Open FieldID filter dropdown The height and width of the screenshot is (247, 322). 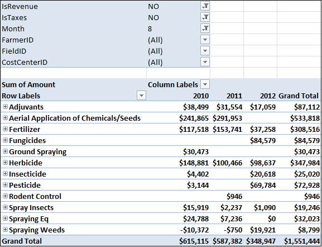click(205, 51)
